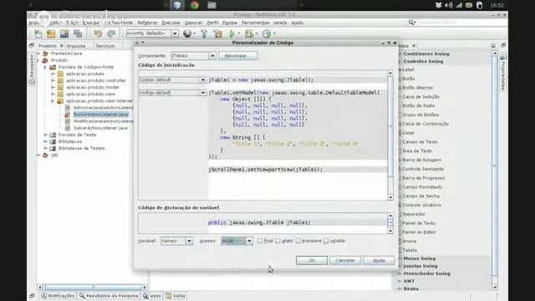The width and height of the screenshot is (535, 301).
Task: Click the Chrome icon in top panel
Action: (195, 5)
